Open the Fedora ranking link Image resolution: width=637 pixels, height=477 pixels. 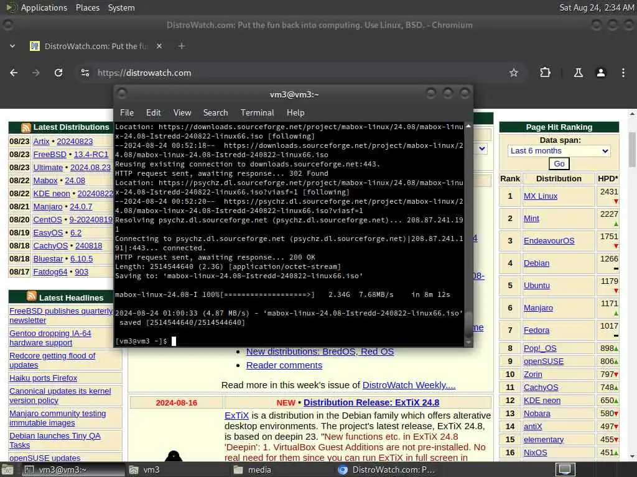536,330
